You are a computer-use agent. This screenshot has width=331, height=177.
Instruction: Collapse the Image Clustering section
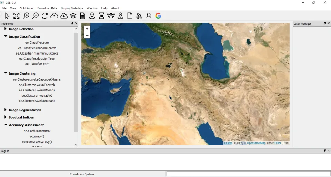tap(6, 73)
